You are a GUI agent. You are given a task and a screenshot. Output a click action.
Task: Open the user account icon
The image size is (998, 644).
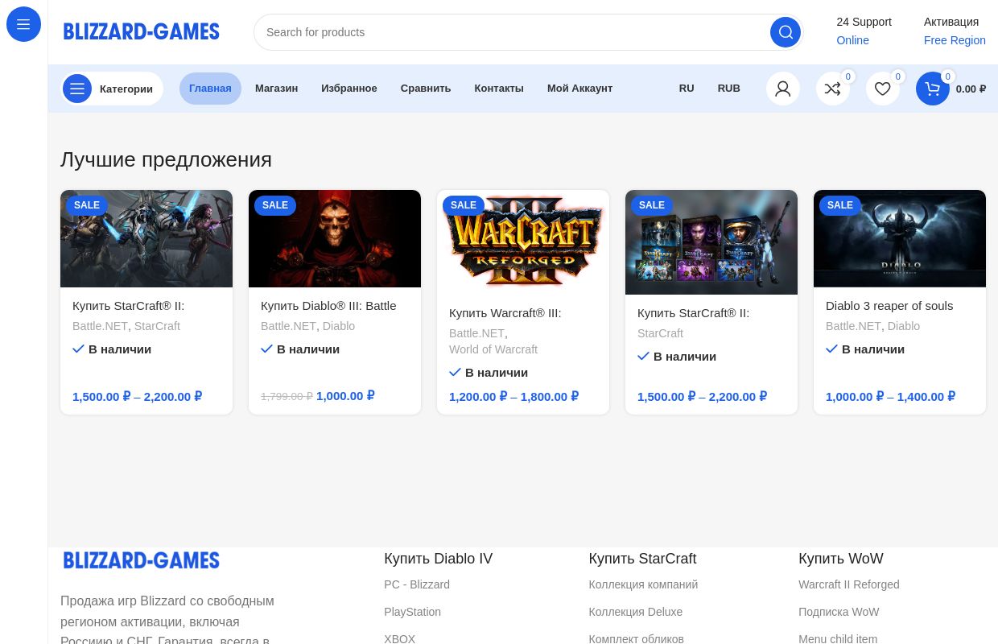click(x=782, y=89)
